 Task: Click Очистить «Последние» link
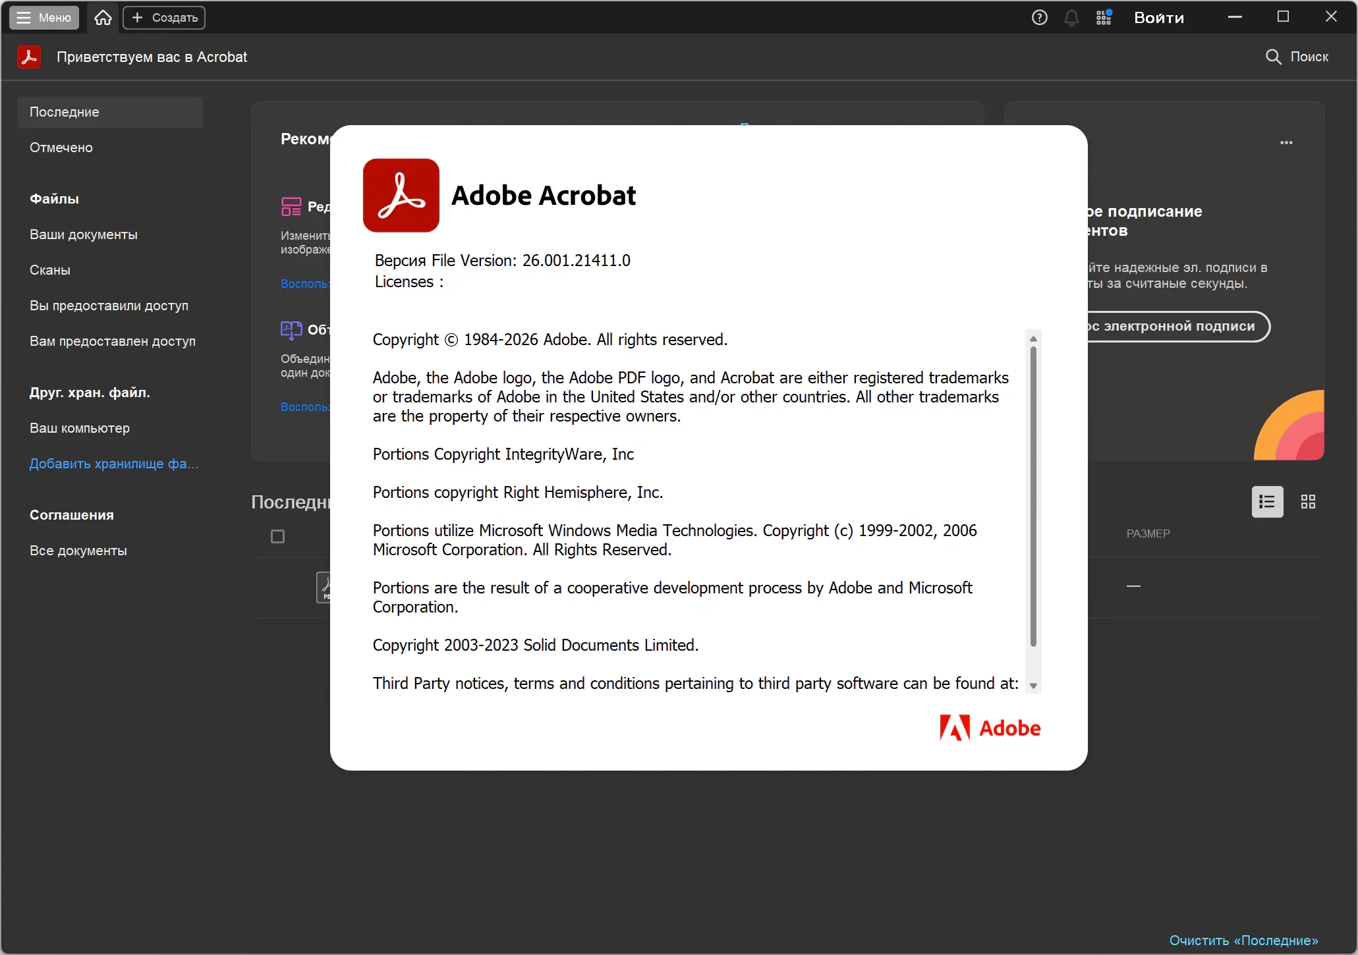1243,940
